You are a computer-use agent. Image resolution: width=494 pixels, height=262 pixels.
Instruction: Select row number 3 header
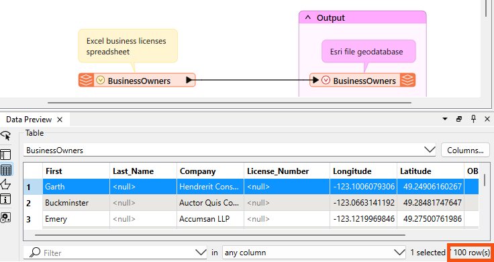[33, 219]
